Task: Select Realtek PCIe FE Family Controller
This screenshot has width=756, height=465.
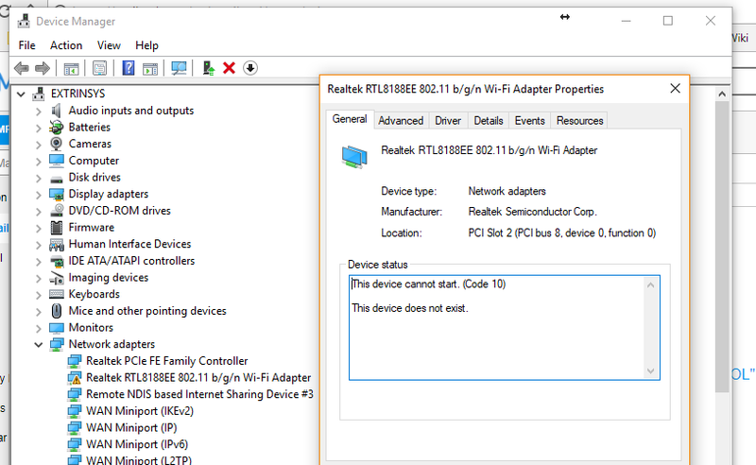Action: (x=166, y=361)
